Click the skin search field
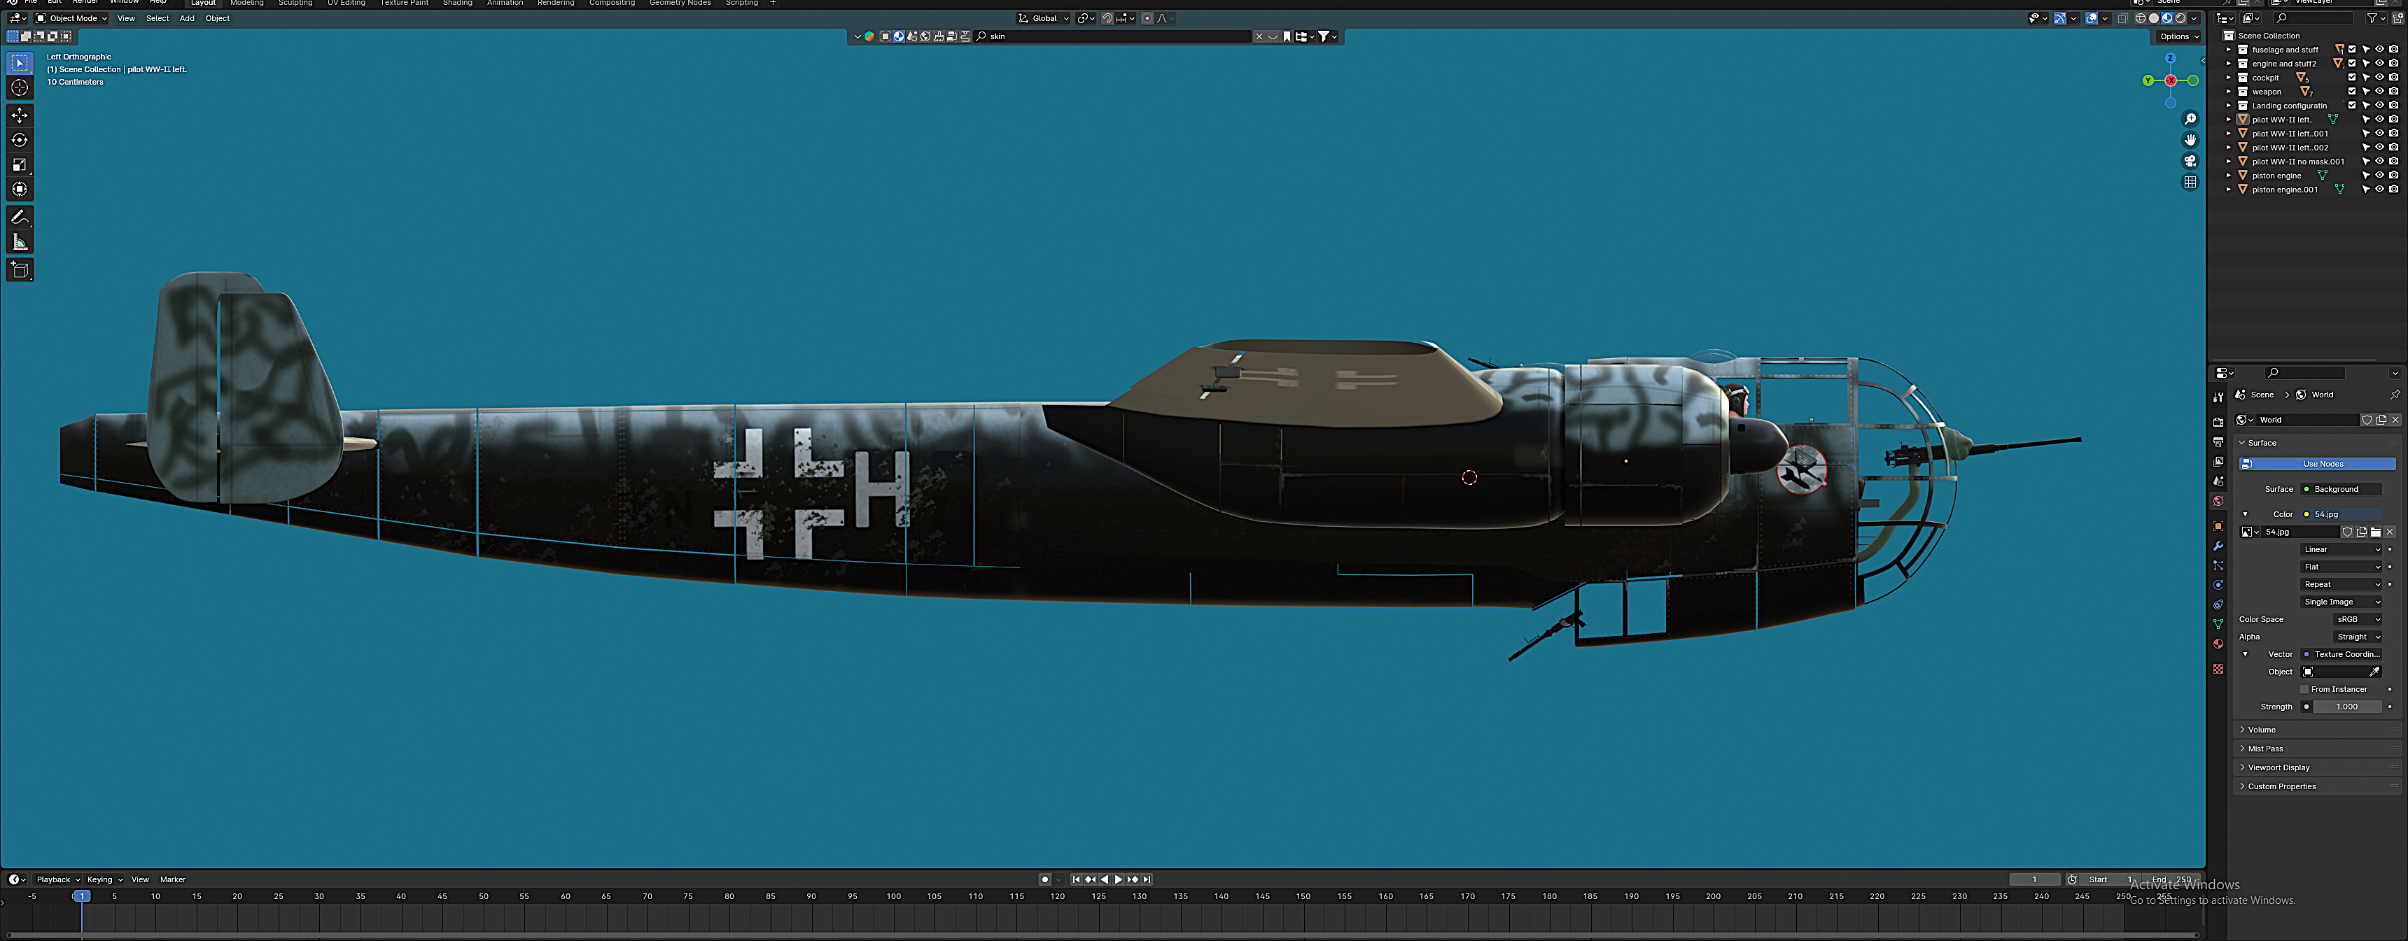 [1112, 37]
